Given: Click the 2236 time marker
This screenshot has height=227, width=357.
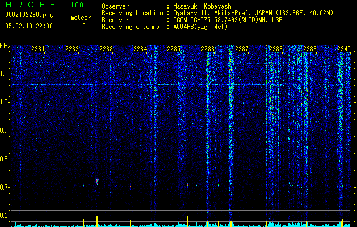Looking at the screenshot, I should [208, 49].
